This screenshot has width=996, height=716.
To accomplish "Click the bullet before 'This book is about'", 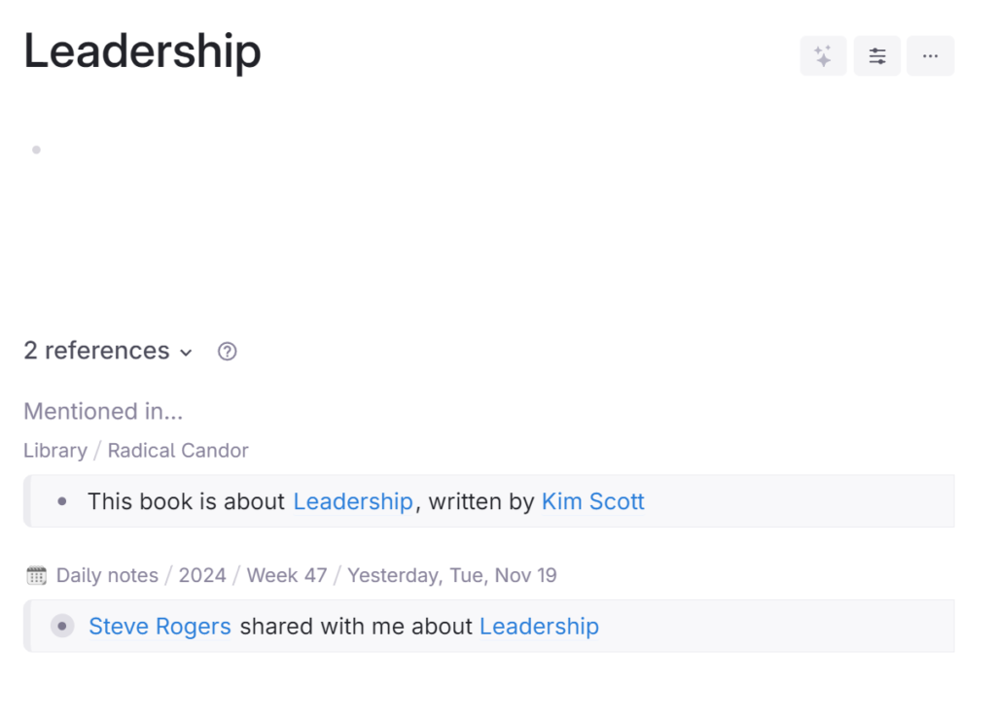I will pyautogui.click(x=62, y=501).
